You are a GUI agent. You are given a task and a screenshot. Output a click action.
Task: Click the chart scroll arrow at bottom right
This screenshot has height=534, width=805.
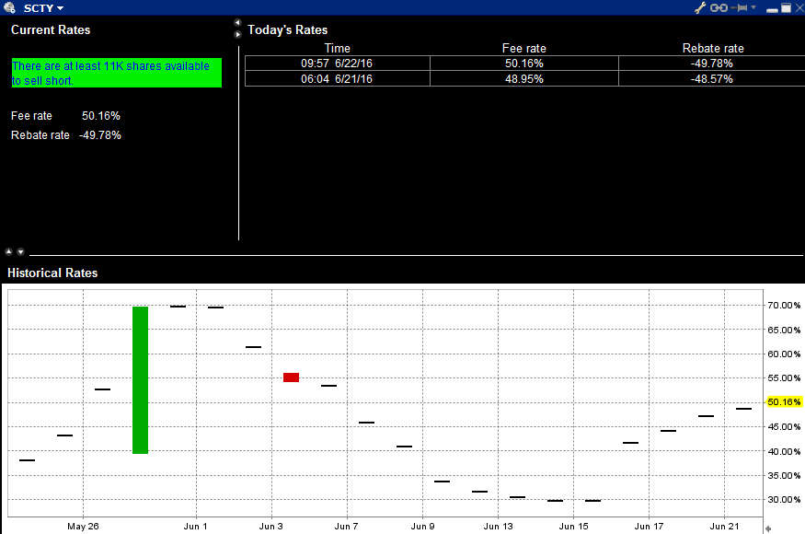[768, 528]
